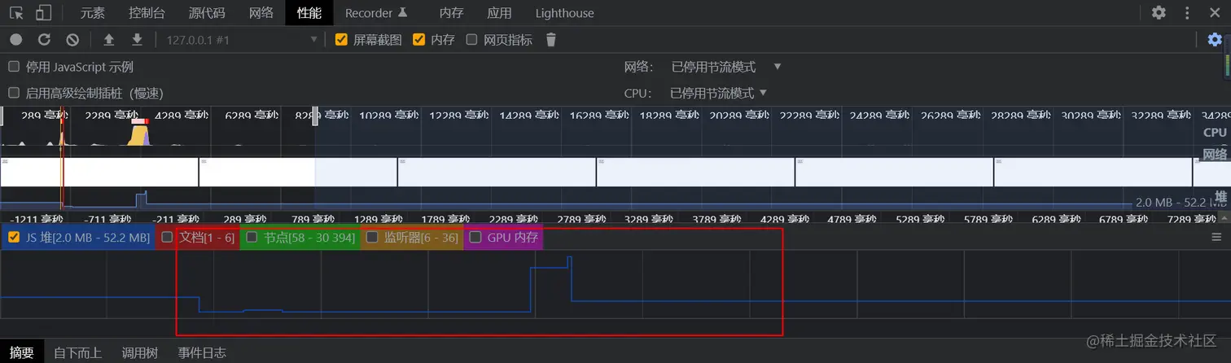The image size is (1231, 363).
Task: Open the 127.0.0.1 #1 profile dropdown
Action: pyautogui.click(x=242, y=39)
